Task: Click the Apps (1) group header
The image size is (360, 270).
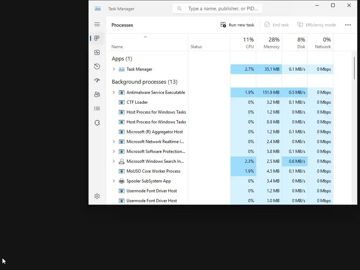Action: coord(122,59)
